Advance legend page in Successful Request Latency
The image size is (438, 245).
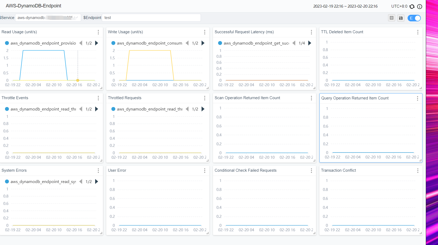310,43
